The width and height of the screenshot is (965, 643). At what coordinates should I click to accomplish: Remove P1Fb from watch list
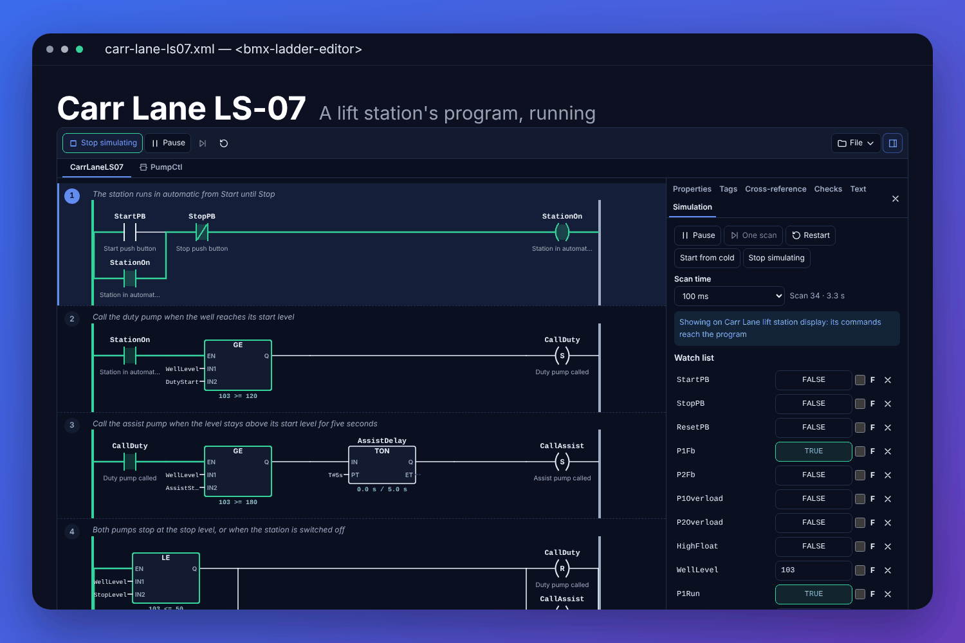888,451
